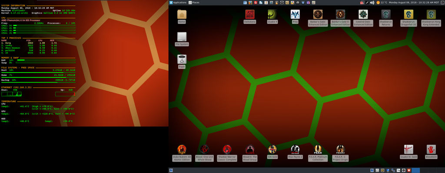
Task: Click the pen icon in the system tray
Action: point(367,3)
